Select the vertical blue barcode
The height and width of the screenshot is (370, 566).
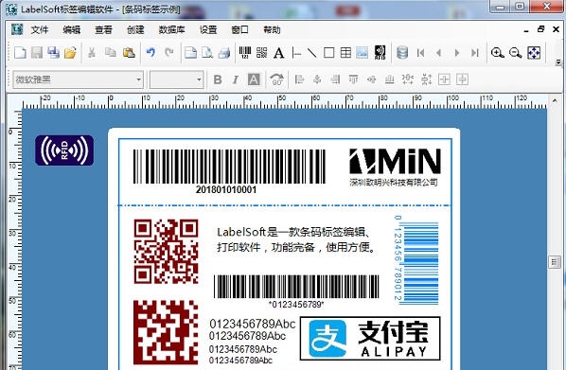pyautogui.click(x=416, y=260)
